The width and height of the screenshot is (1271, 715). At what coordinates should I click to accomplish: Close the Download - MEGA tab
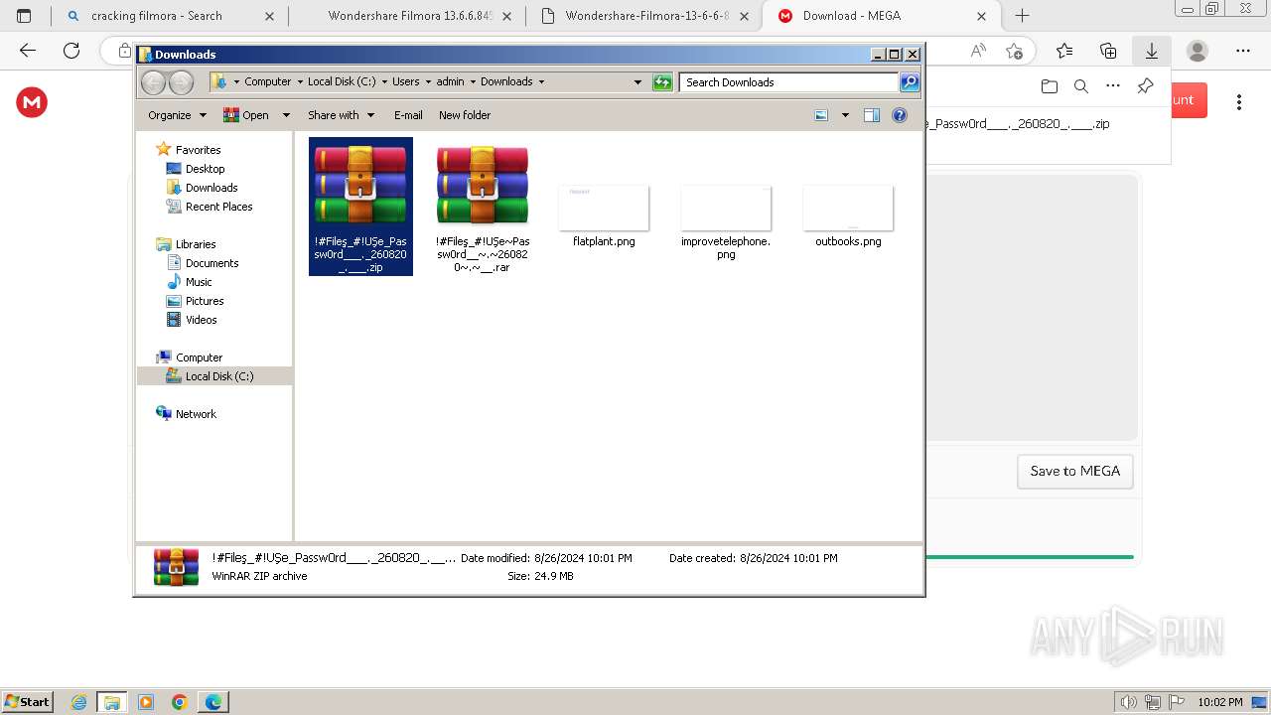click(x=981, y=16)
